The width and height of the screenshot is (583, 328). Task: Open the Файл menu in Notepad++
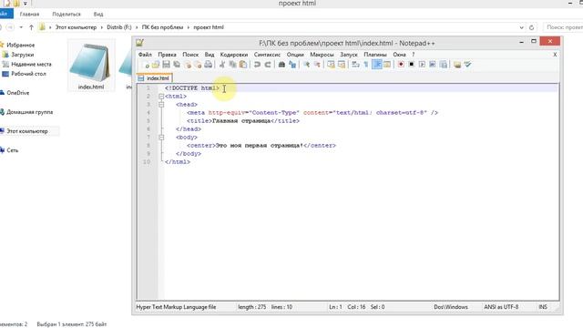click(145, 55)
